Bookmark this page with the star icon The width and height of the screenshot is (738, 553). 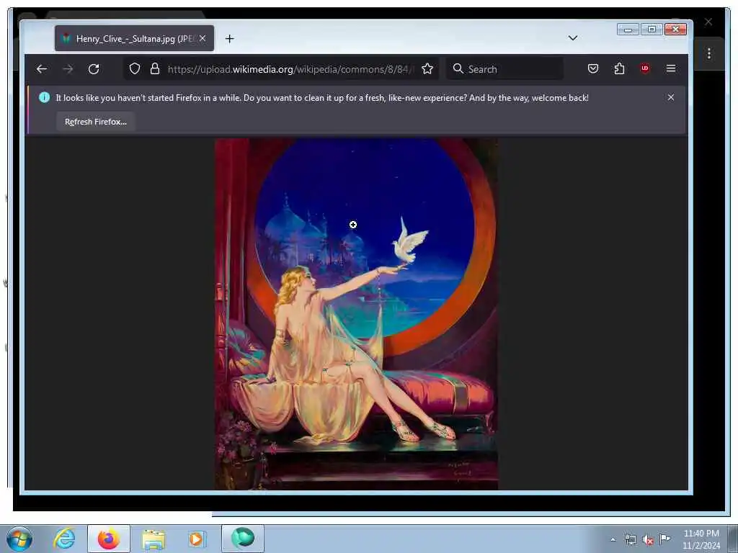[427, 69]
